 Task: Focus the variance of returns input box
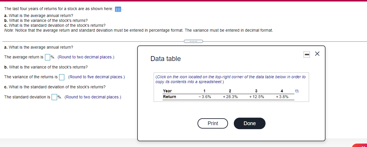point(61,77)
